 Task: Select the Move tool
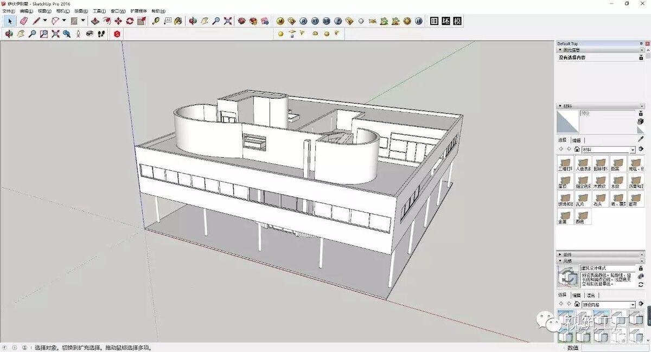(x=118, y=21)
